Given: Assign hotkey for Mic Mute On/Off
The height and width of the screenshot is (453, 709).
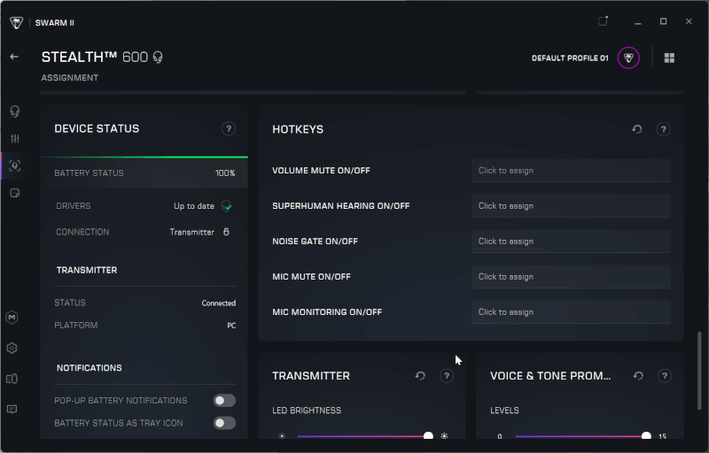Looking at the screenshot, I should tap(571, 277).
